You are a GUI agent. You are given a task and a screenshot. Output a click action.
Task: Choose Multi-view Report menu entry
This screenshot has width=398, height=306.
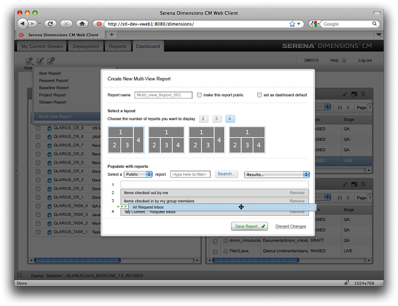67,117
